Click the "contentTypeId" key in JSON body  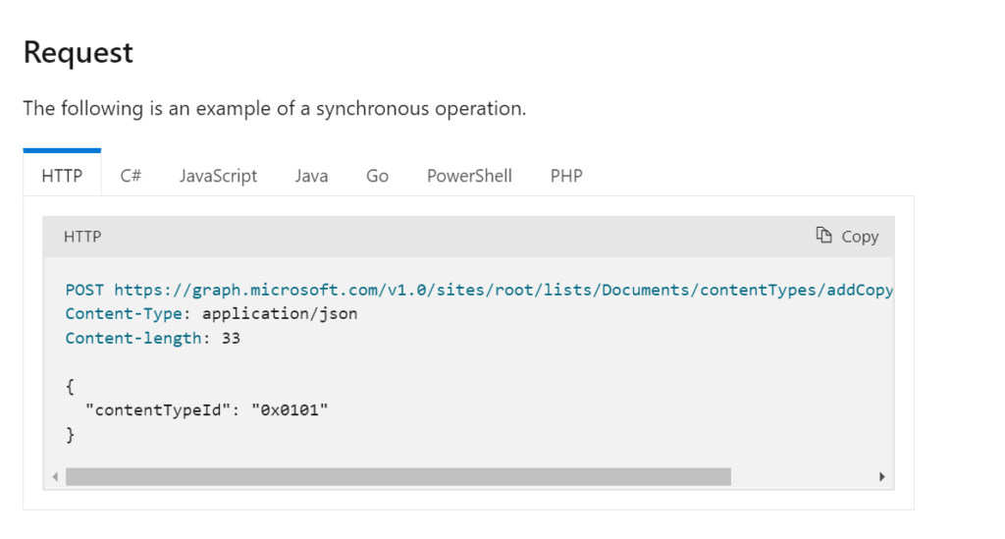point(158,410)
